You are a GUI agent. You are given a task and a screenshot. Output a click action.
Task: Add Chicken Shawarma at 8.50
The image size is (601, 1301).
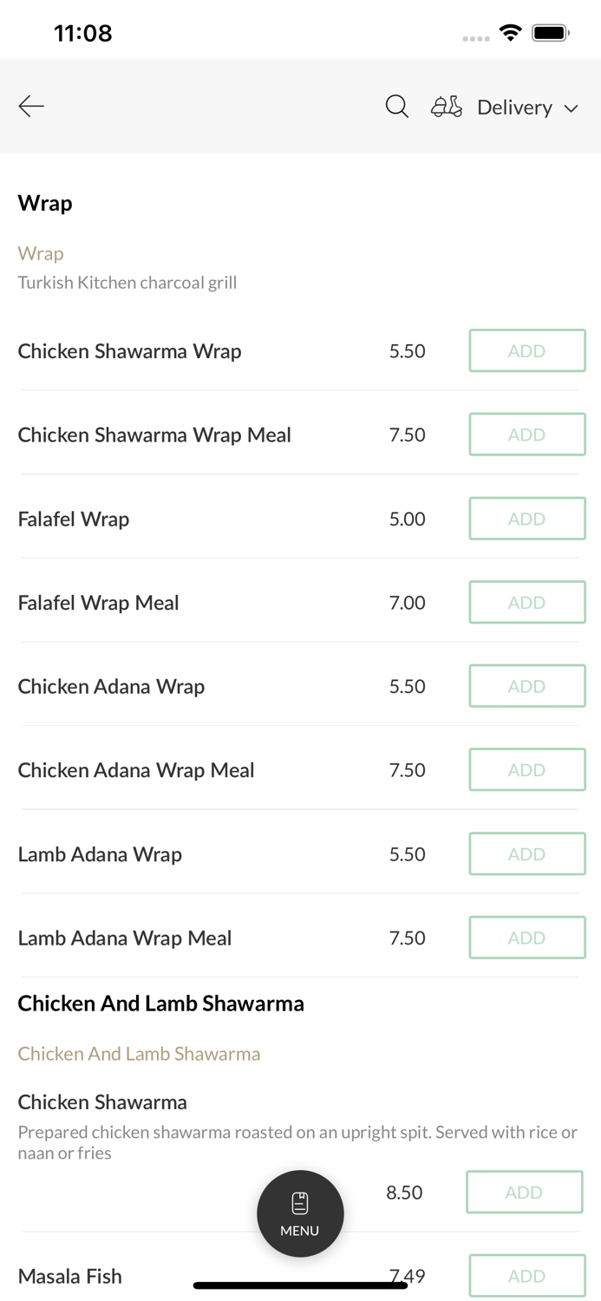tap(525, 1193)
